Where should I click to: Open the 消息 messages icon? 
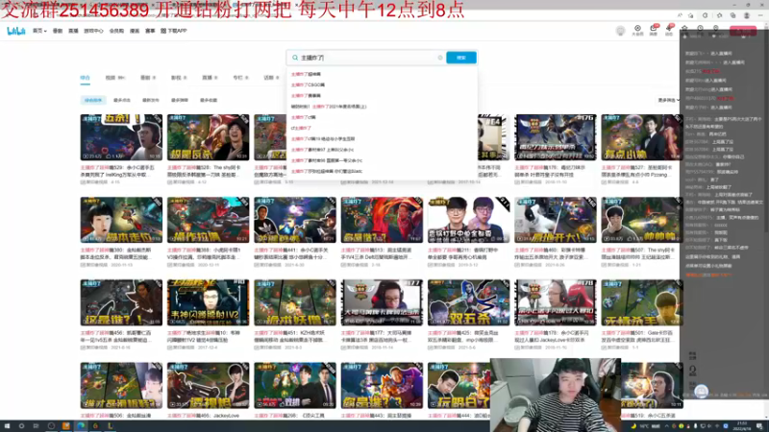point(654,31)
